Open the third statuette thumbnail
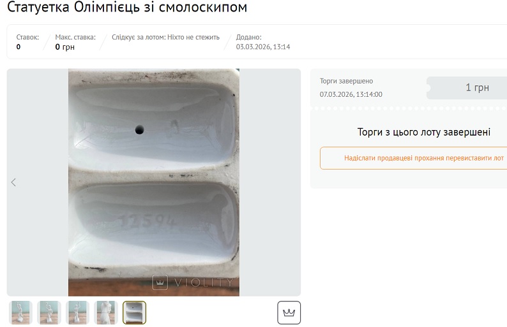Viewport: 507px width, 327px height. coord(78,312)
